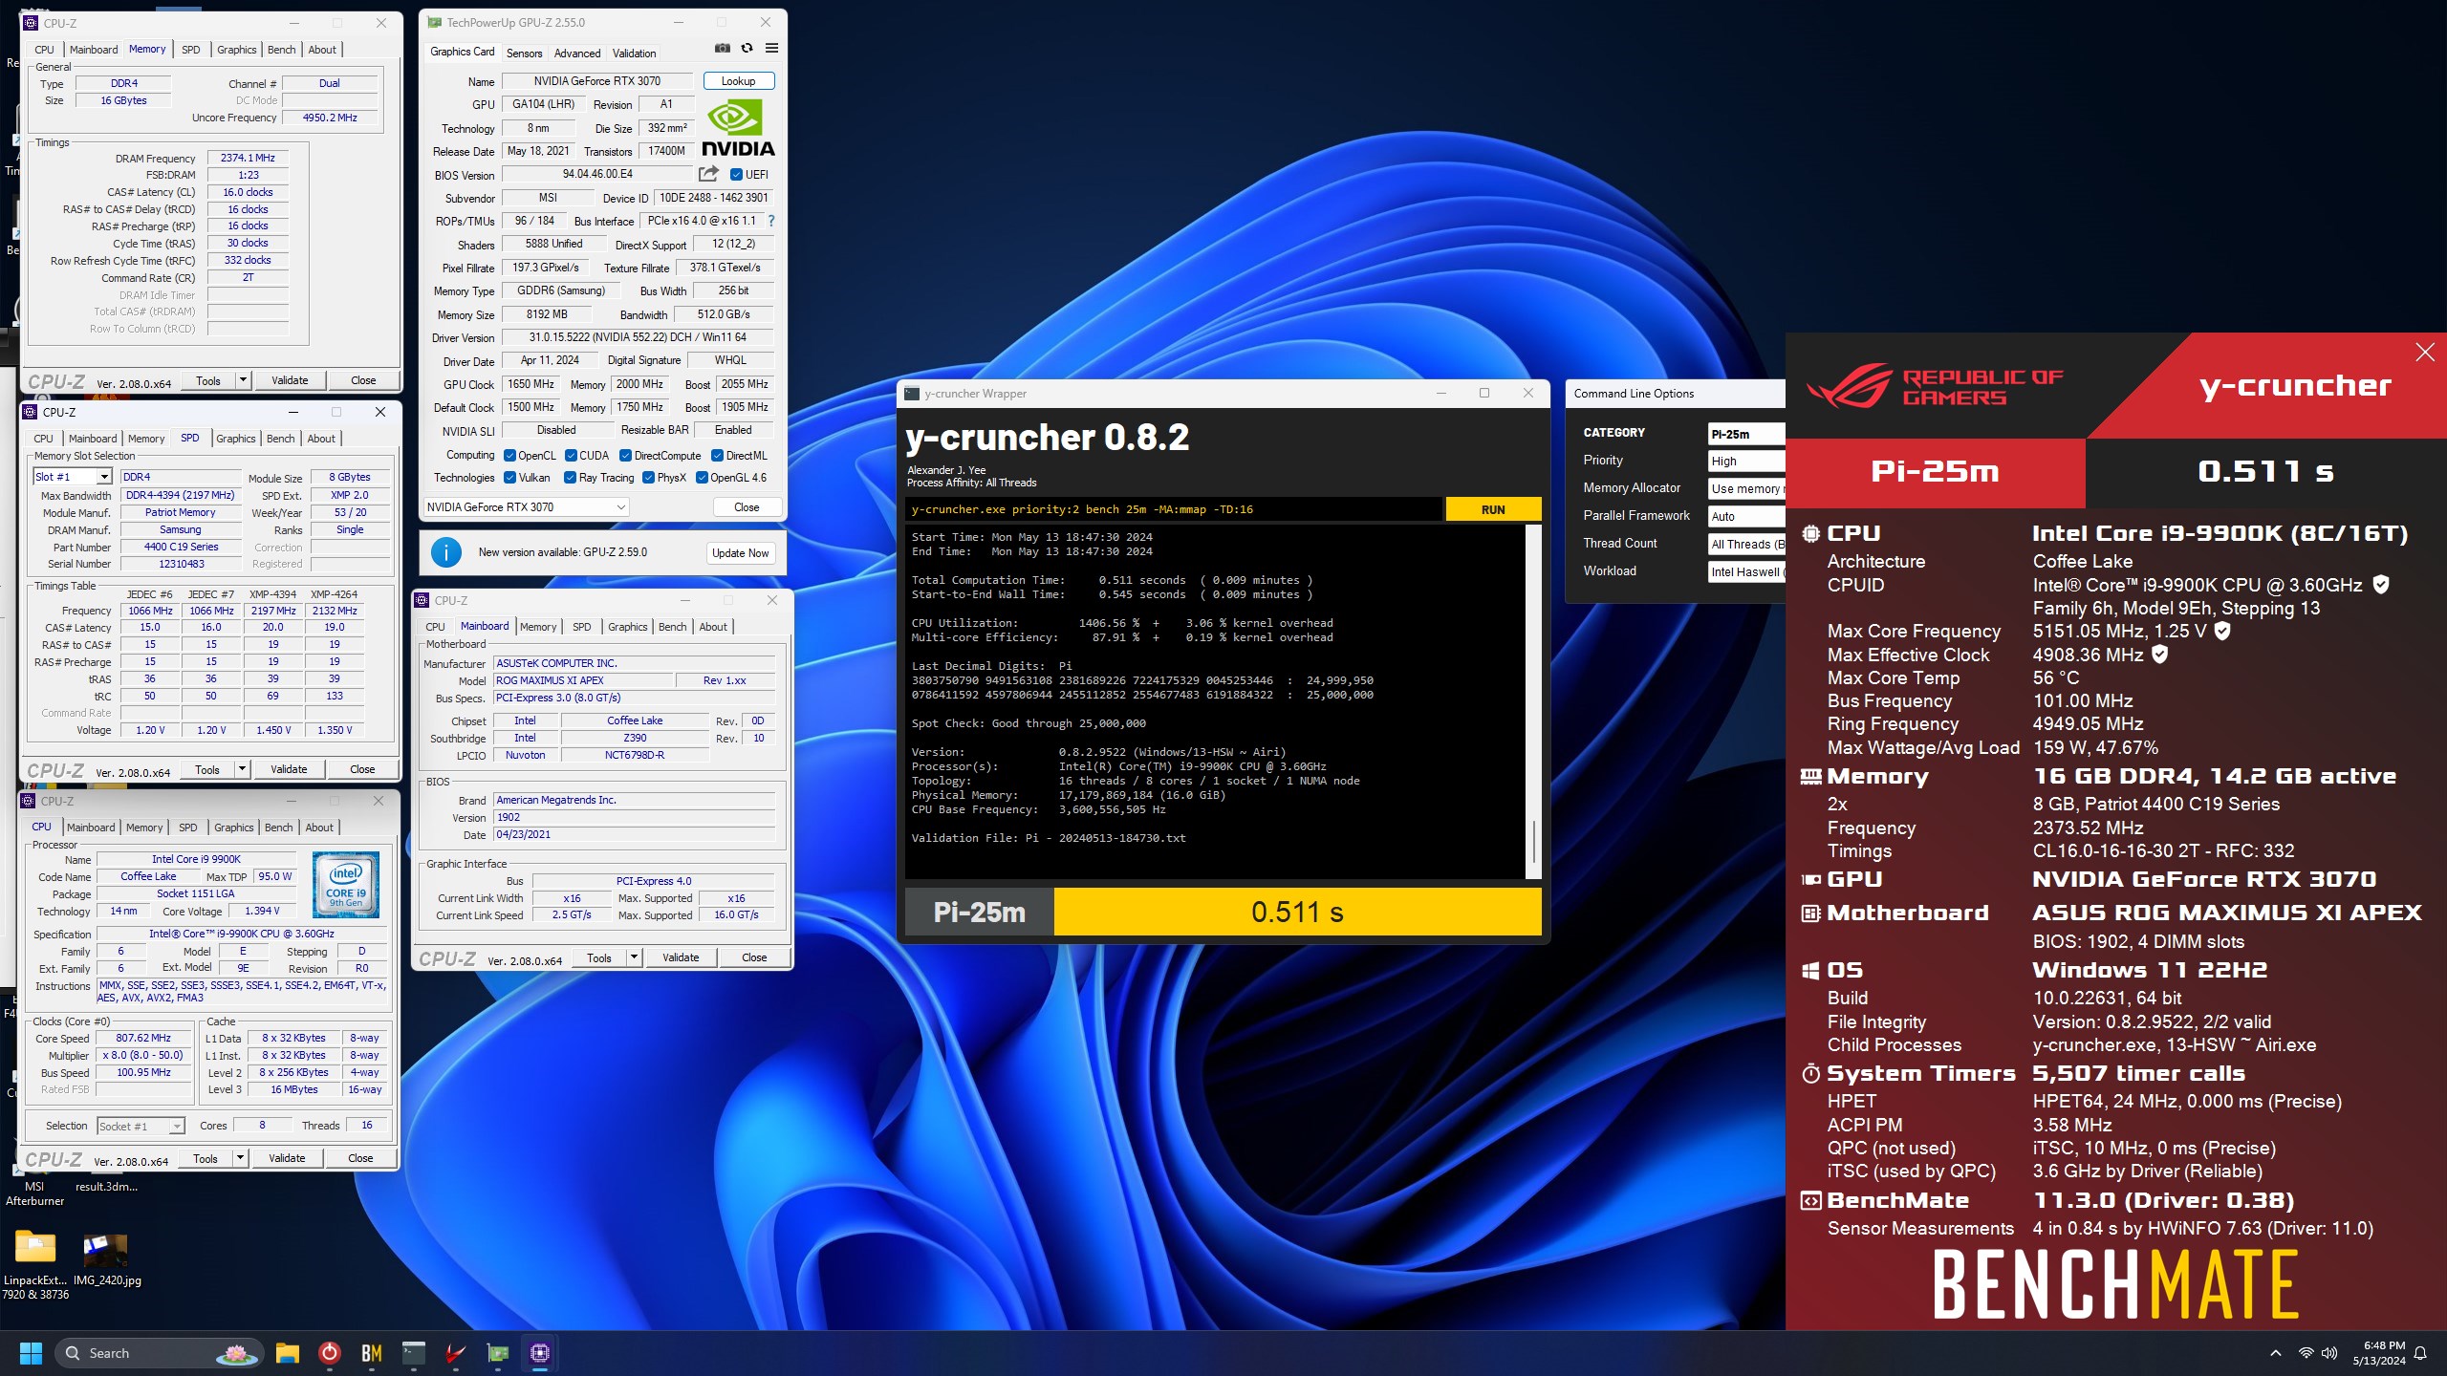The image size is (2447, 1376).
Task: Click the y-cruncher command line field
Action: [x=1174, y=509]
